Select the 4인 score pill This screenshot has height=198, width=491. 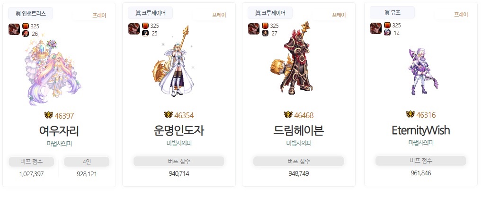(x=87, y=162)
